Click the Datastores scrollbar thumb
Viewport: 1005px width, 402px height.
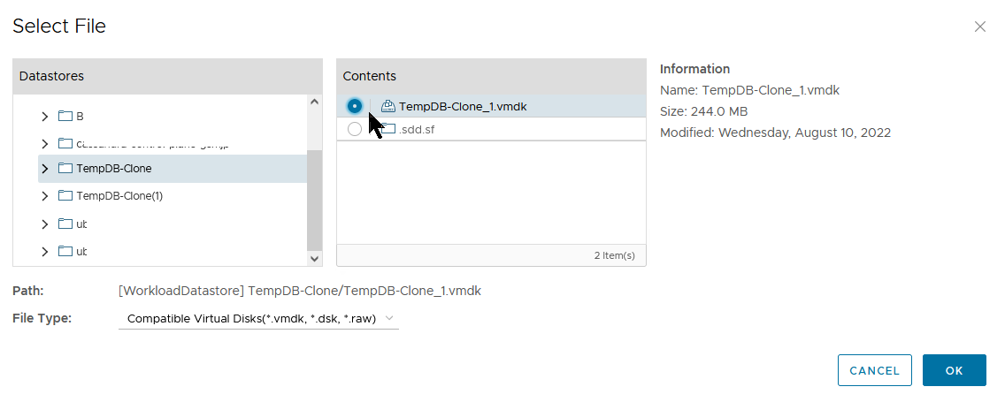pos(314,199)
